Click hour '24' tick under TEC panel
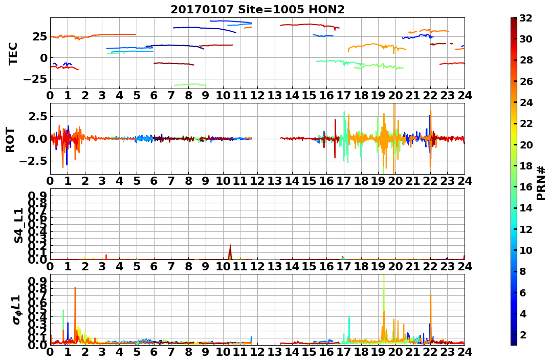Viewport: 551px width, 363px height. point(465,95)
